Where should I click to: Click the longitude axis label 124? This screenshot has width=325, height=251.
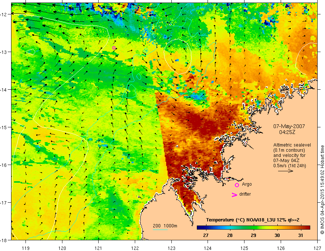[x=208, y=248]
